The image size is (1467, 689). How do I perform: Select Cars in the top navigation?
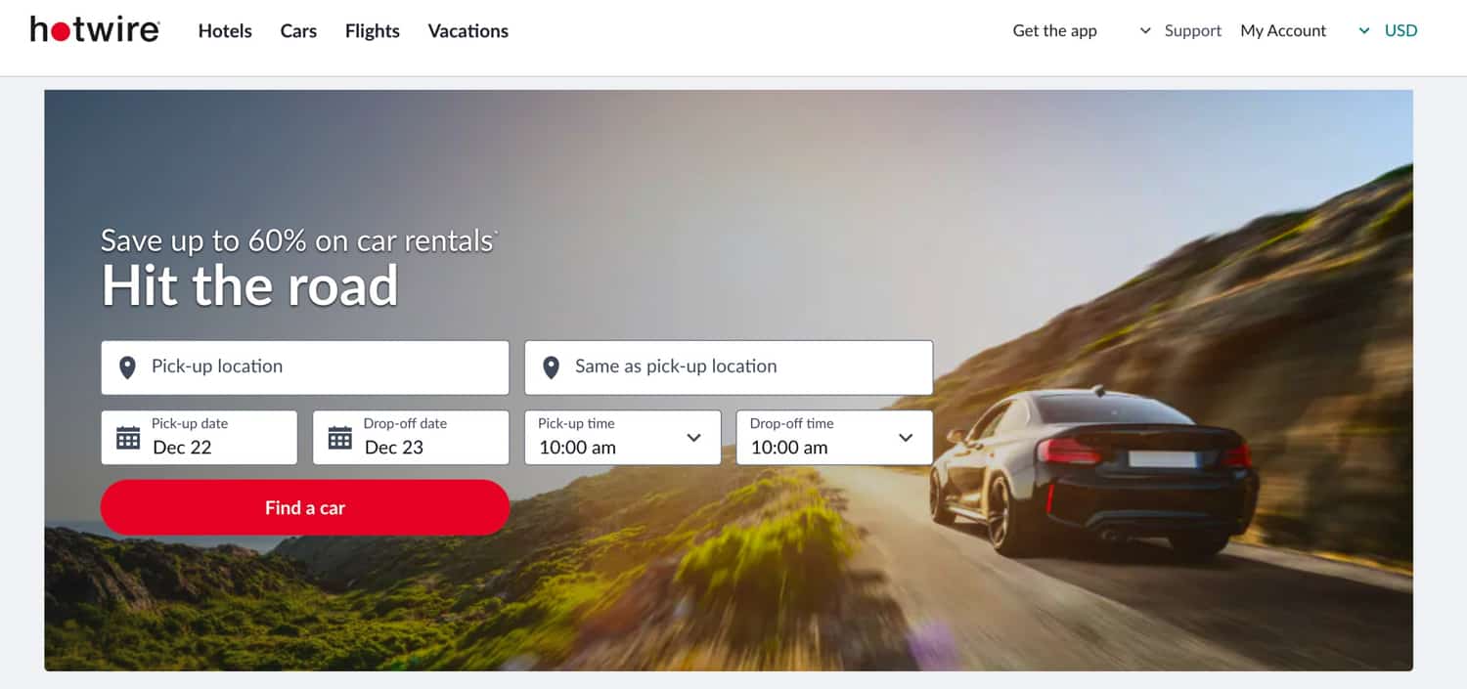tap(298, 30)
